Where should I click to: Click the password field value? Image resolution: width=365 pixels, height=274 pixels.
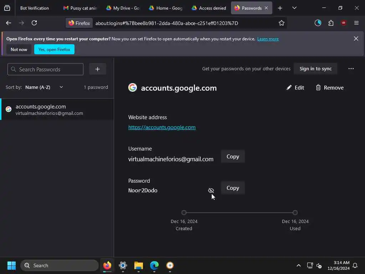coord(143,191)
